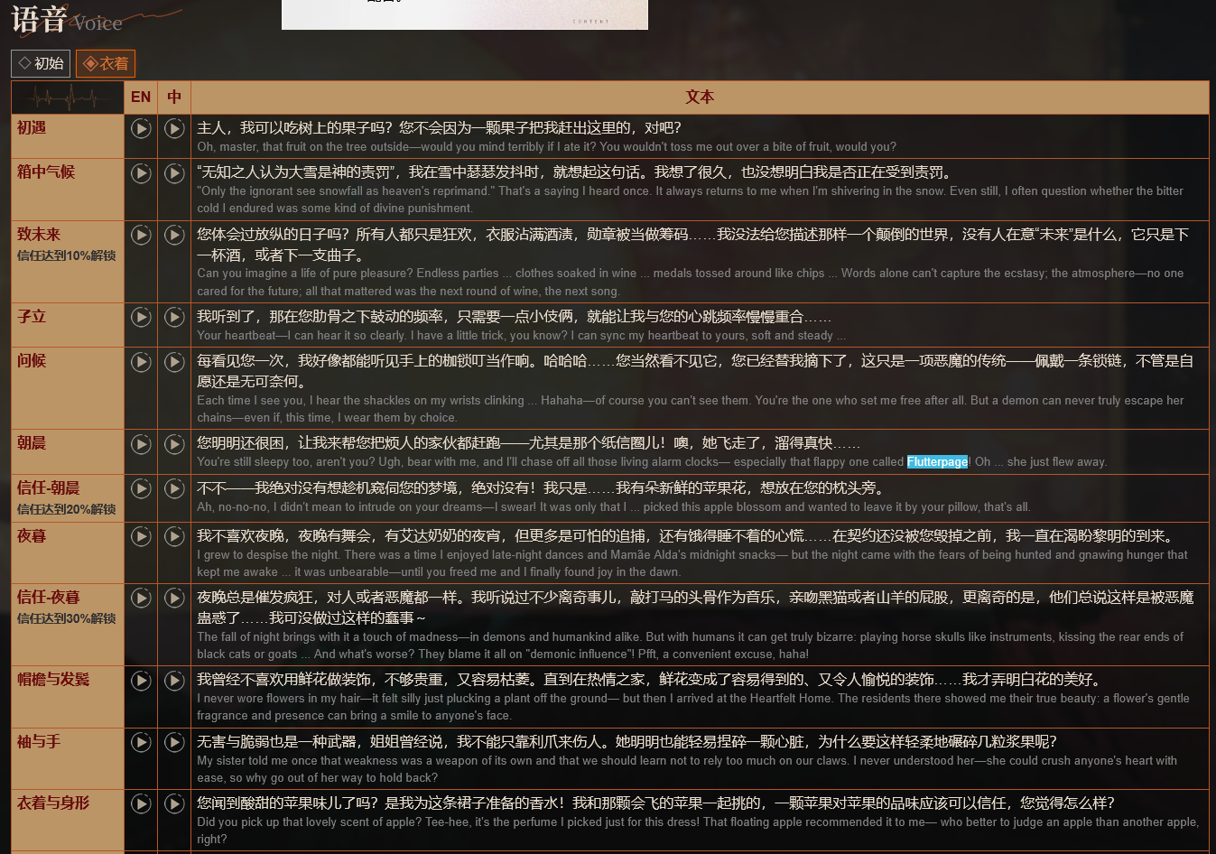Screen dimensions: 1216x854
Task: Click the Chinese line starting 您闻到酸甜的苹果味儿了吗
Action: pyautogui.click(x=656, y=803)
